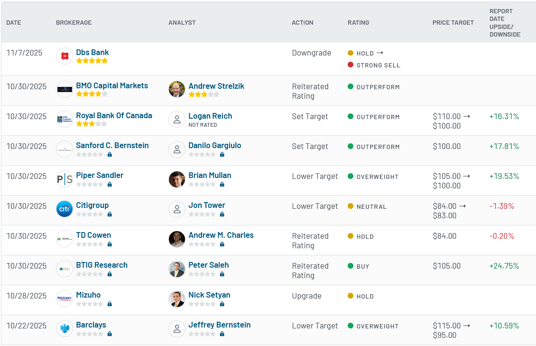Click Brian Mullan's profile photo
Viewport: 536px width, 346px height.
coord(177,179)
